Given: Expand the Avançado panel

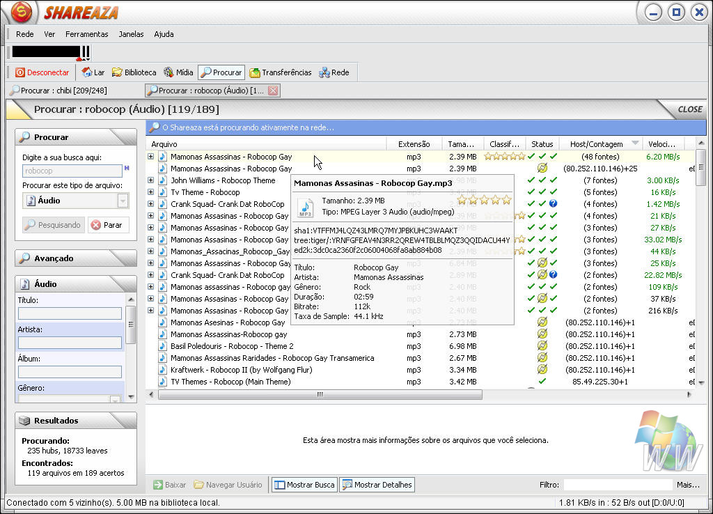Looking at the screenshot, I should (75, 258).
